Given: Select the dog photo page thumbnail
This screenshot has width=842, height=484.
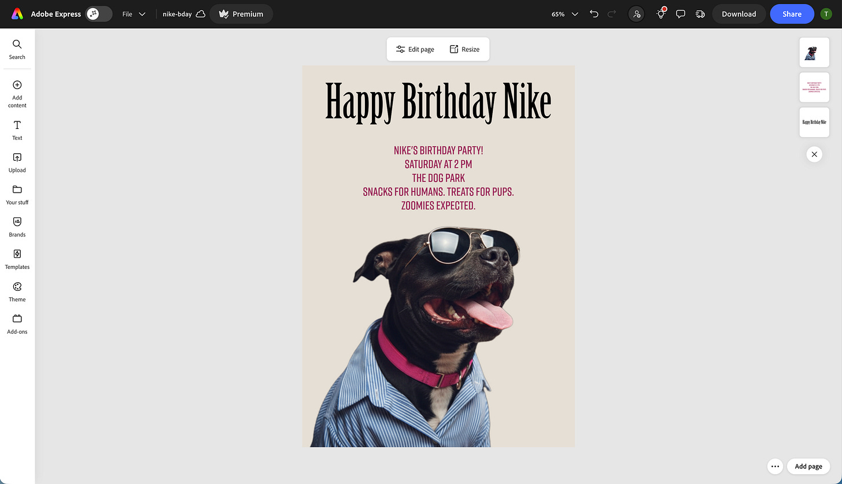Looking at the screenshot, I should [x=814, y=52].
